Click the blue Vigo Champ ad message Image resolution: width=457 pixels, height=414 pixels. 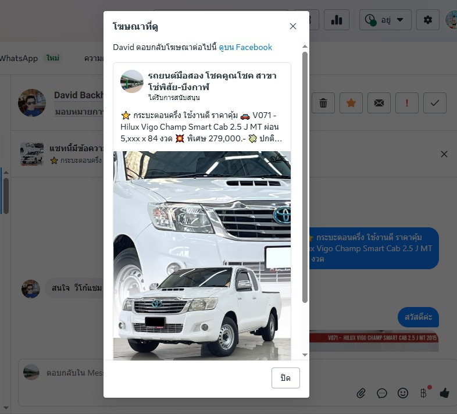tap(374, 248)
